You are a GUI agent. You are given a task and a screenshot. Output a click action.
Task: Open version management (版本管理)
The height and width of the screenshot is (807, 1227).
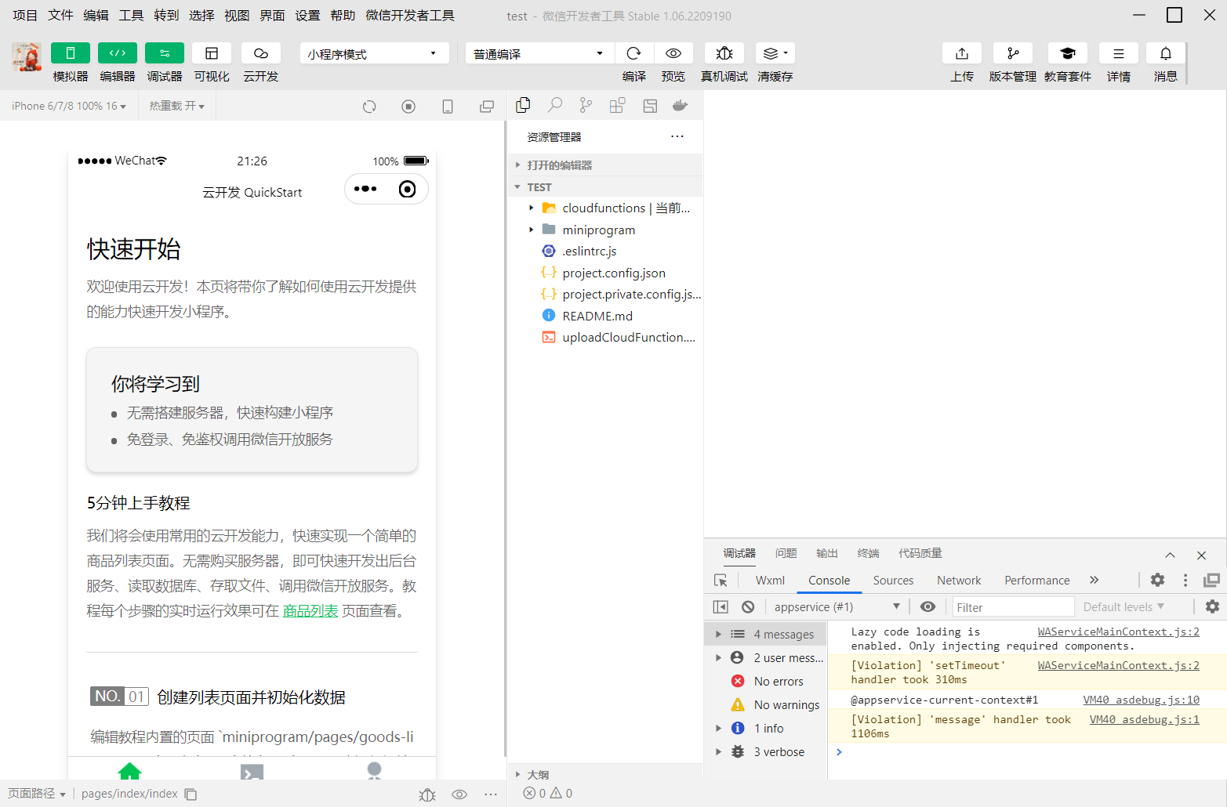pyautogui.click(x=1013, y=53)
